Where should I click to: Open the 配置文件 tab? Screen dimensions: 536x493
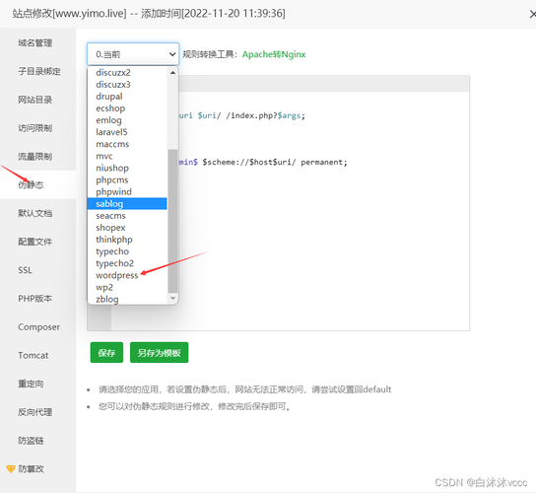[x=35, y=242]
